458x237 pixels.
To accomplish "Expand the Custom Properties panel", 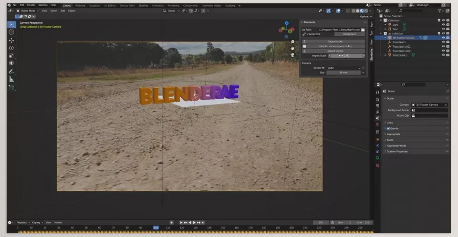I will point(397,152).
